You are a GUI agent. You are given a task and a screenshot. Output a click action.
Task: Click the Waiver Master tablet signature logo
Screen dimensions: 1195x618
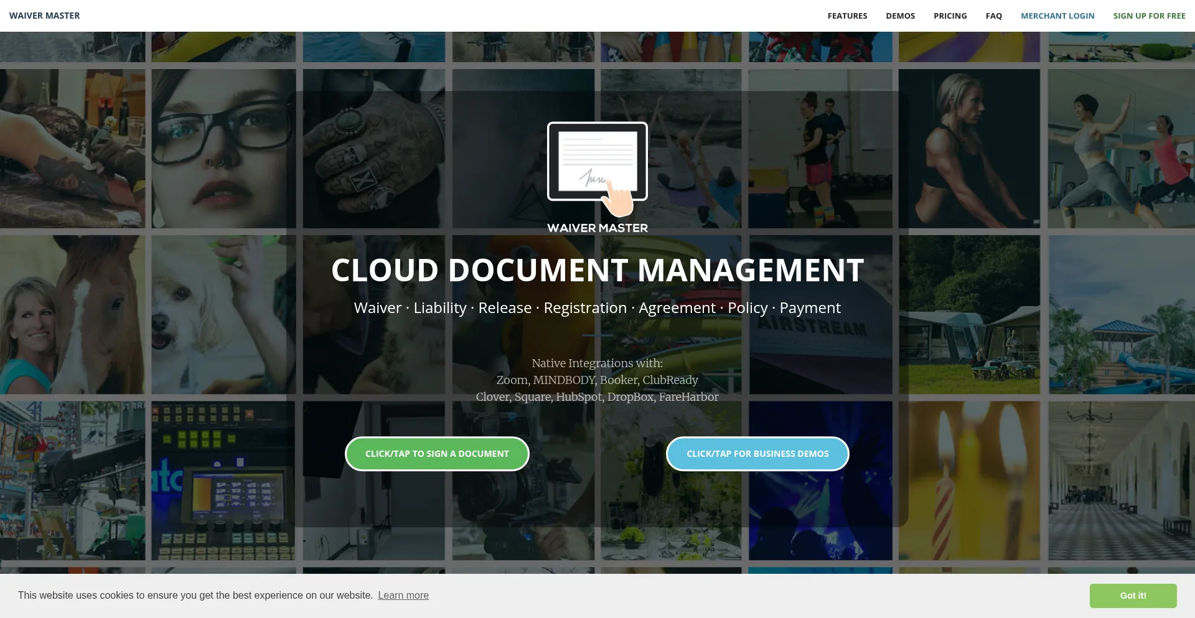597,169
